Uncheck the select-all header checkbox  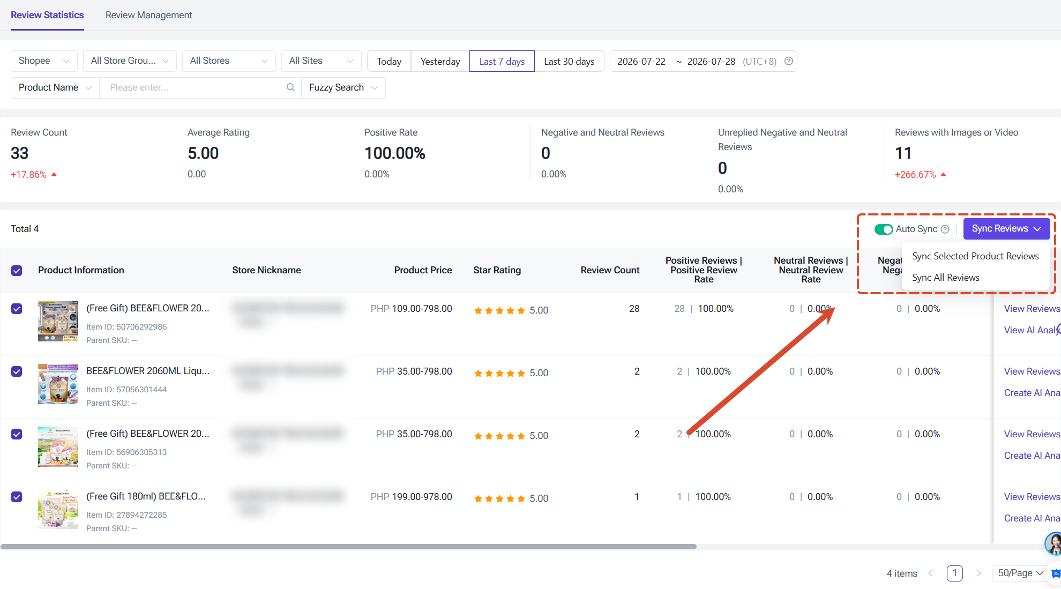[x=17, y=271]
